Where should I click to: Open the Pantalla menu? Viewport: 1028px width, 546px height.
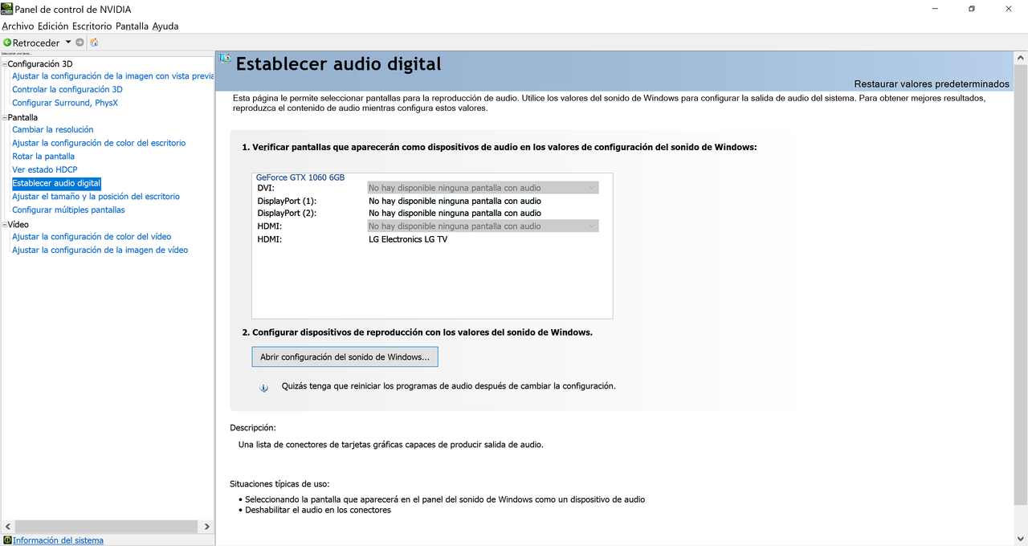[133, 26]
